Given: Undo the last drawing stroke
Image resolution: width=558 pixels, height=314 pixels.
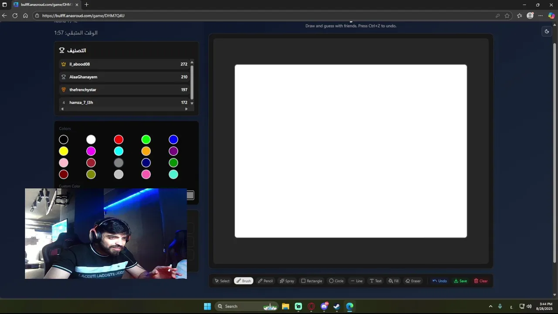Looking at the screenshot, I should coord(439,281).
